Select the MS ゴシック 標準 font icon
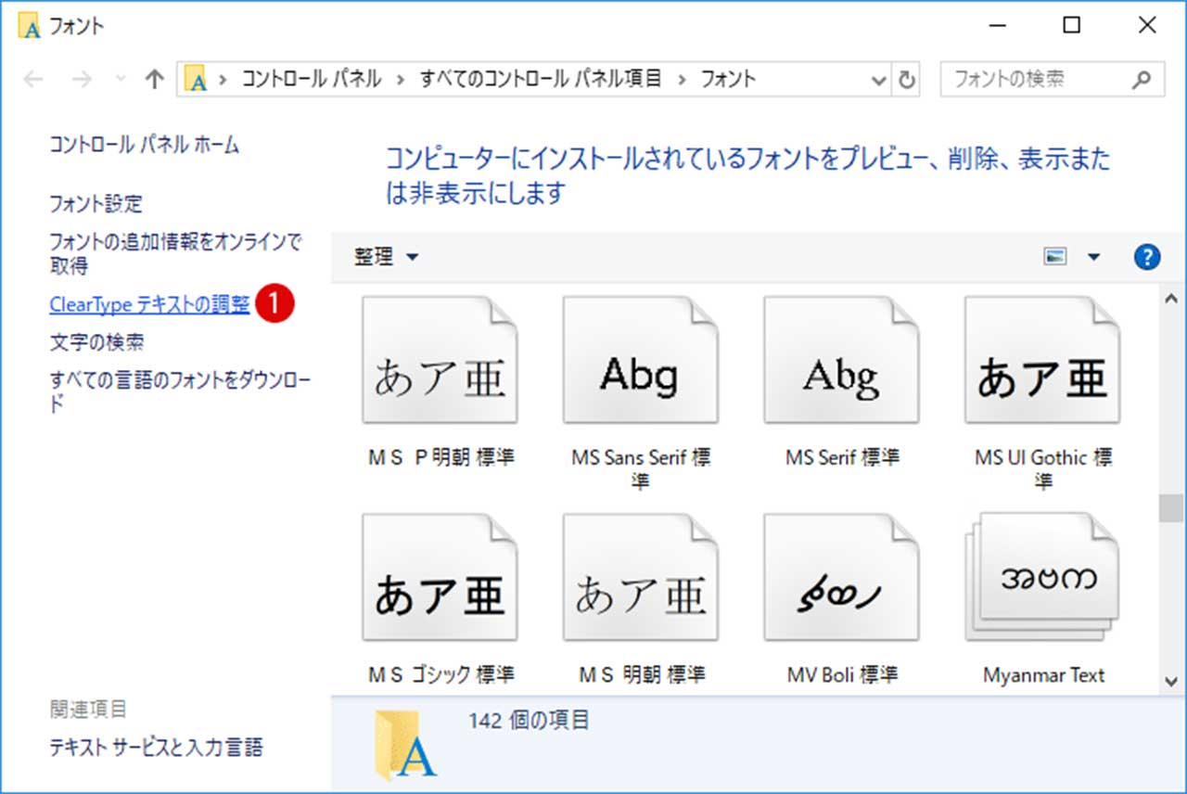The image size is (1187, 794). click(440, 578)
